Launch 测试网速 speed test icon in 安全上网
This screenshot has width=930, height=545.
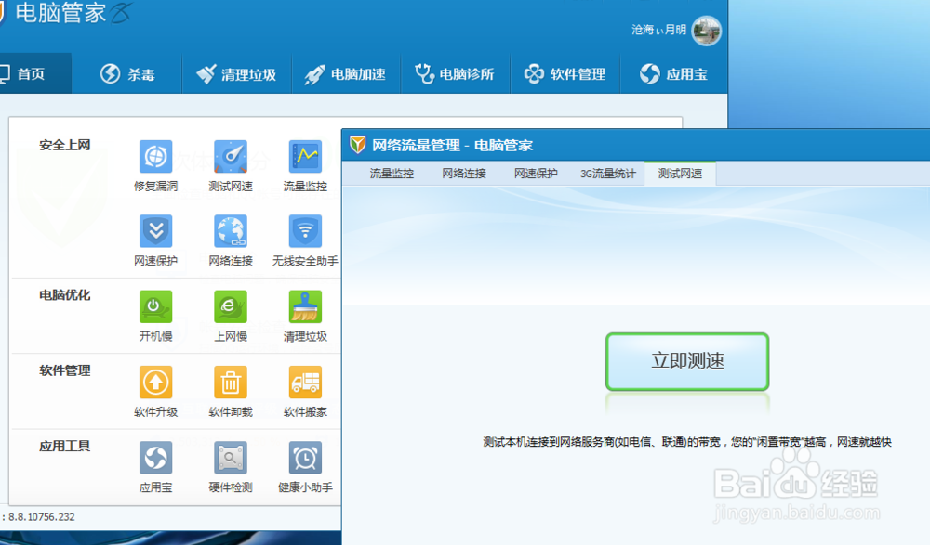point(231,156)
